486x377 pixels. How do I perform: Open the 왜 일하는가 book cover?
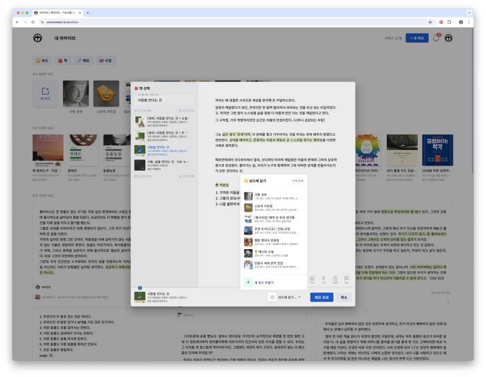tap(48, 150)
